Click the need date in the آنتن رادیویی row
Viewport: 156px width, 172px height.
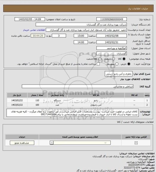pos(17,105)
